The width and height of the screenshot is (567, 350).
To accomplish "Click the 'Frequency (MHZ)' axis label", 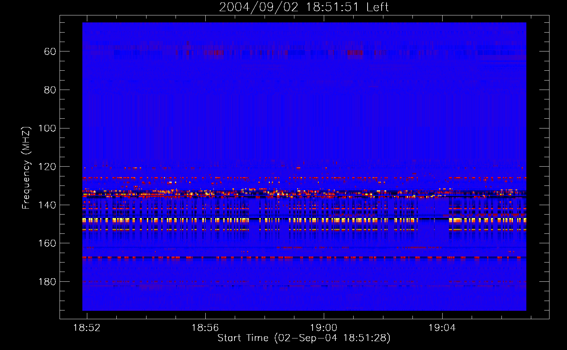I will point(26,168).
